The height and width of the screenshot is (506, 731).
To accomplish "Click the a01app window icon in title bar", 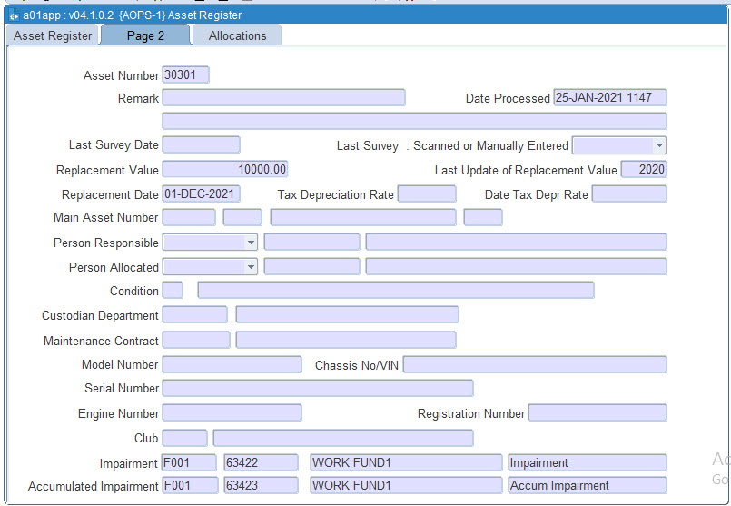I will click(x=13, y=15).
